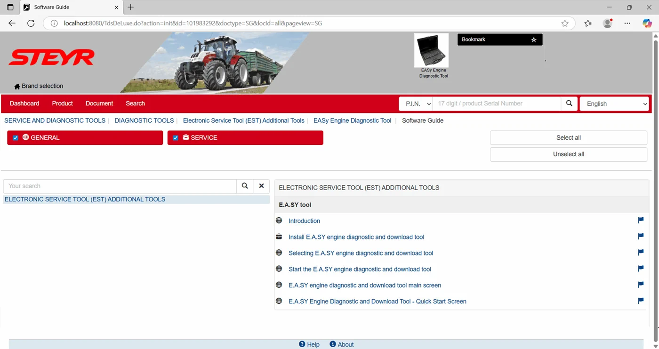Click the EASy Engine laptop thumbnail
This screenshot has width=659, height=349.
coord(431,50)
